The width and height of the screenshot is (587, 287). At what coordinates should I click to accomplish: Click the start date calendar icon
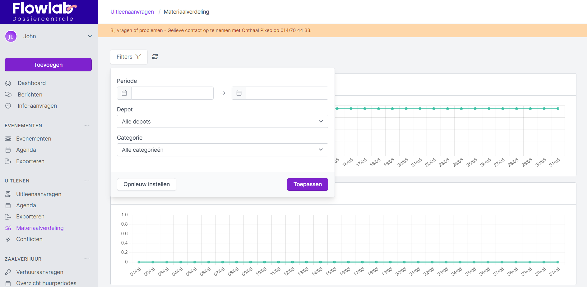tap(124, 93)
